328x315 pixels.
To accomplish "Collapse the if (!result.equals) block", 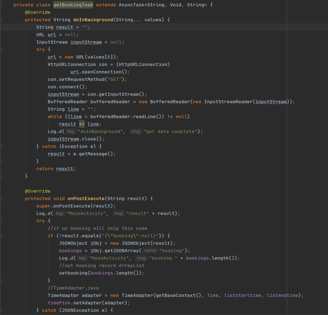I will (1, 236).
